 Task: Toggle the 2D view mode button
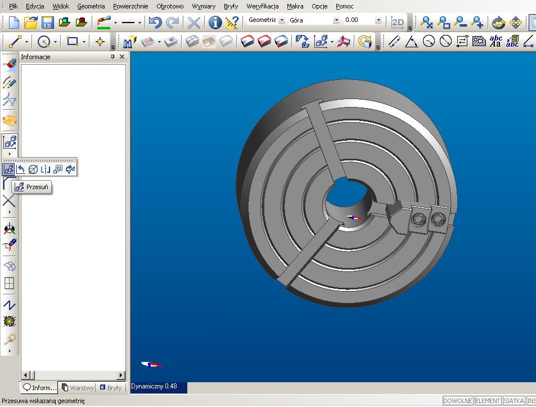(397, 23)
